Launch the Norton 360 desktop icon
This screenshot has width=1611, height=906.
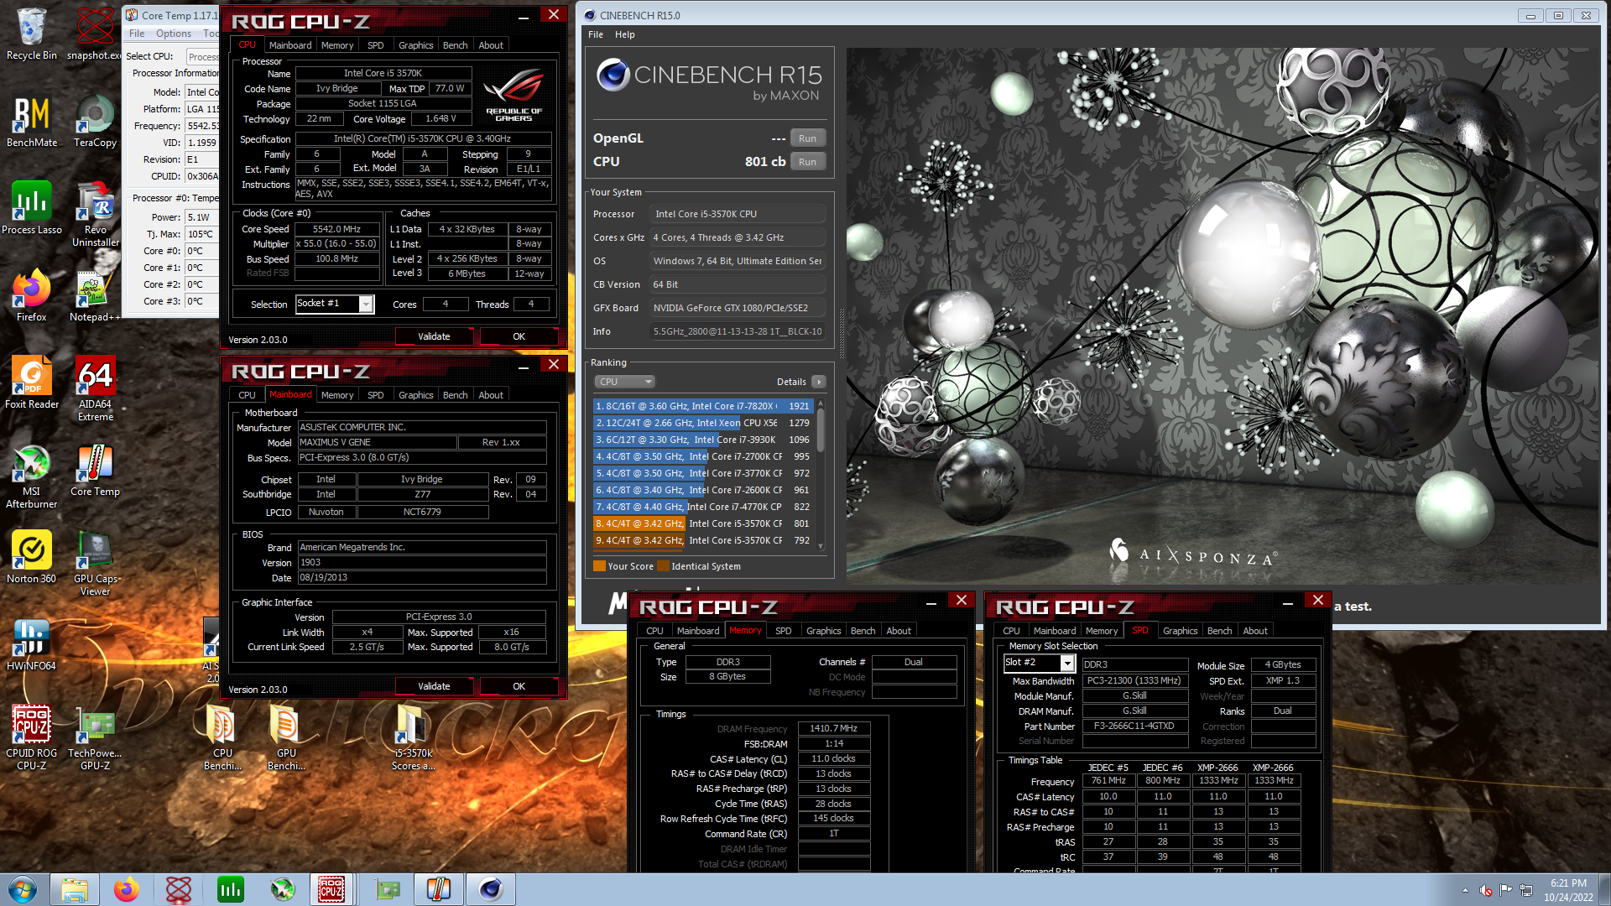[32, 557]
